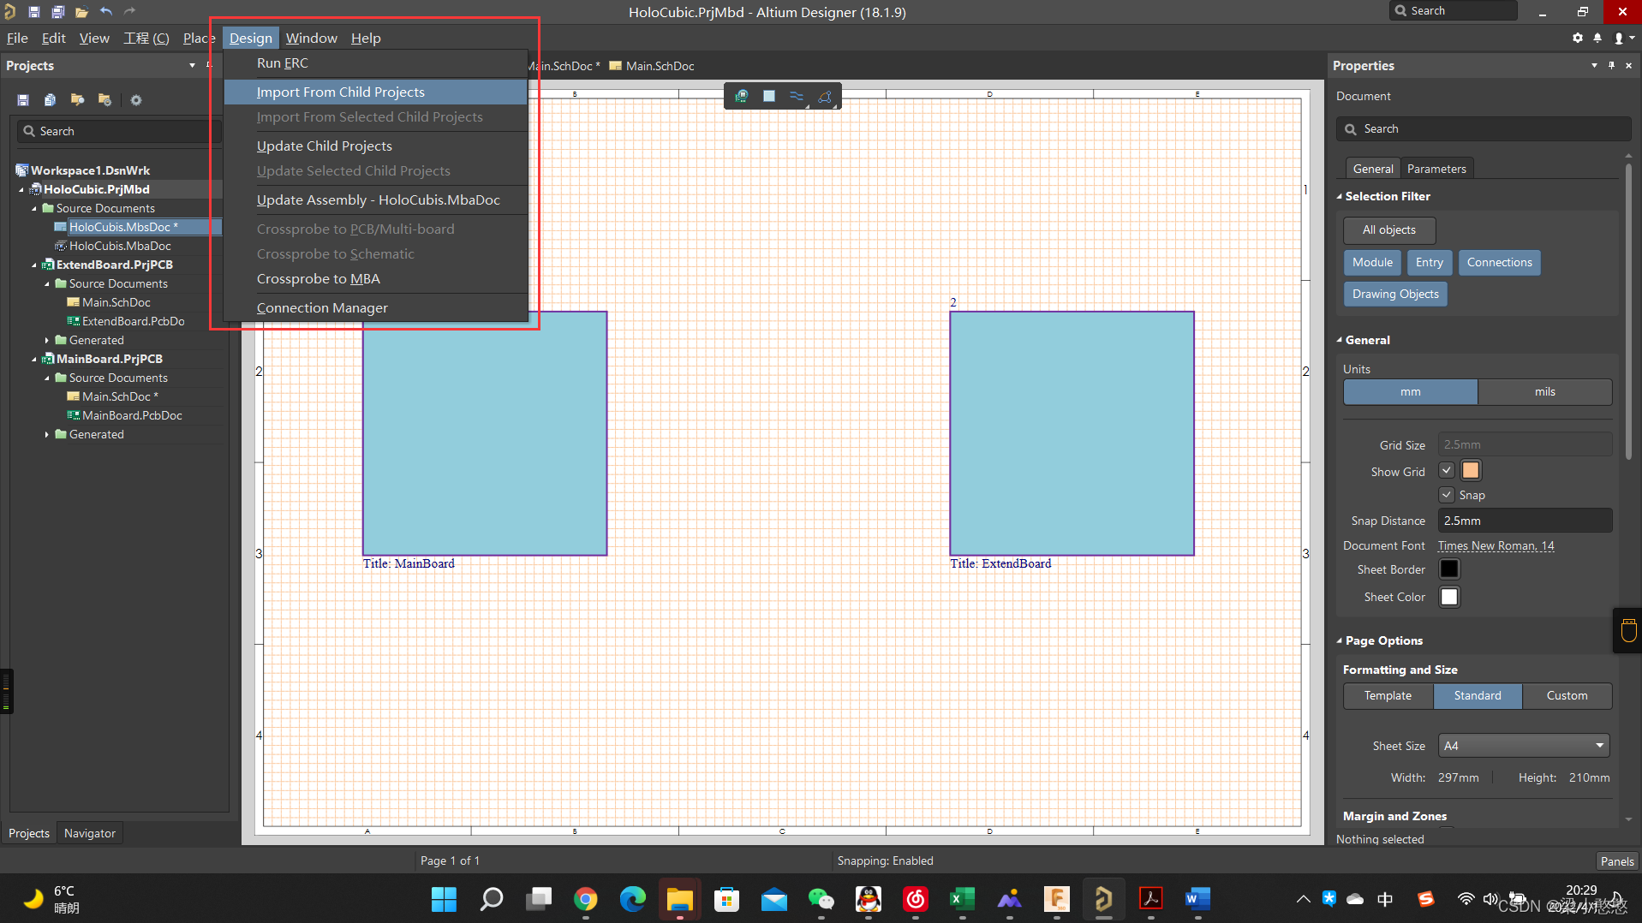This screenshot has width=1642, height=923.
Task: Select the place module square tool
Action: (x=769, y=96)
